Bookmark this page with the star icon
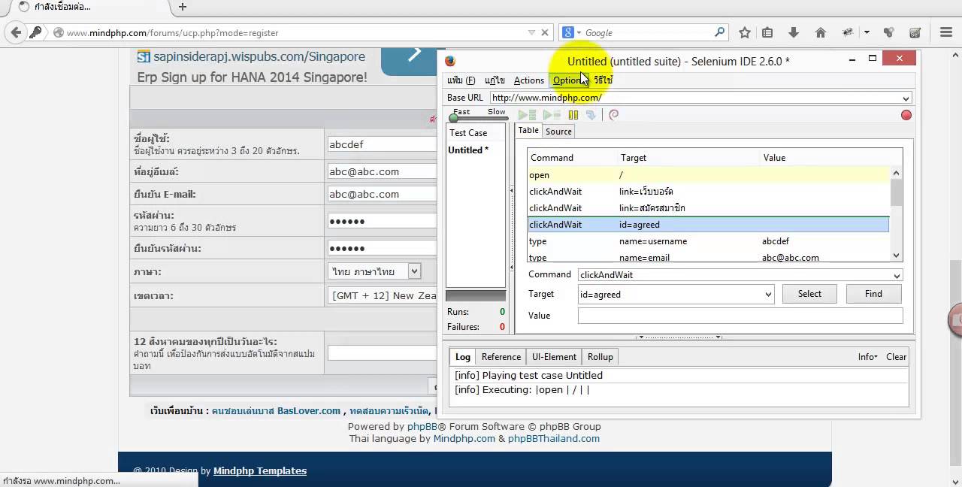 [x=745, y=32]
